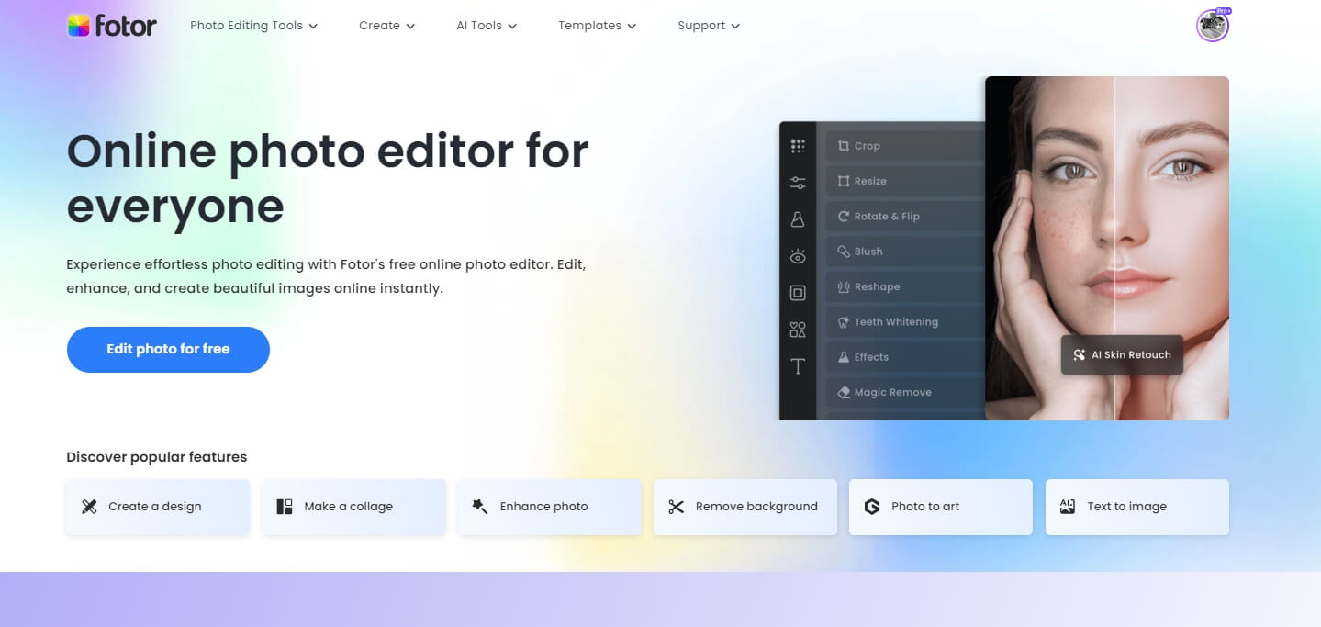The height and width of the screenshot is (627, 1321).
Task: Select the flask effects icon in sidebar
Action: (x=797, y=219)
